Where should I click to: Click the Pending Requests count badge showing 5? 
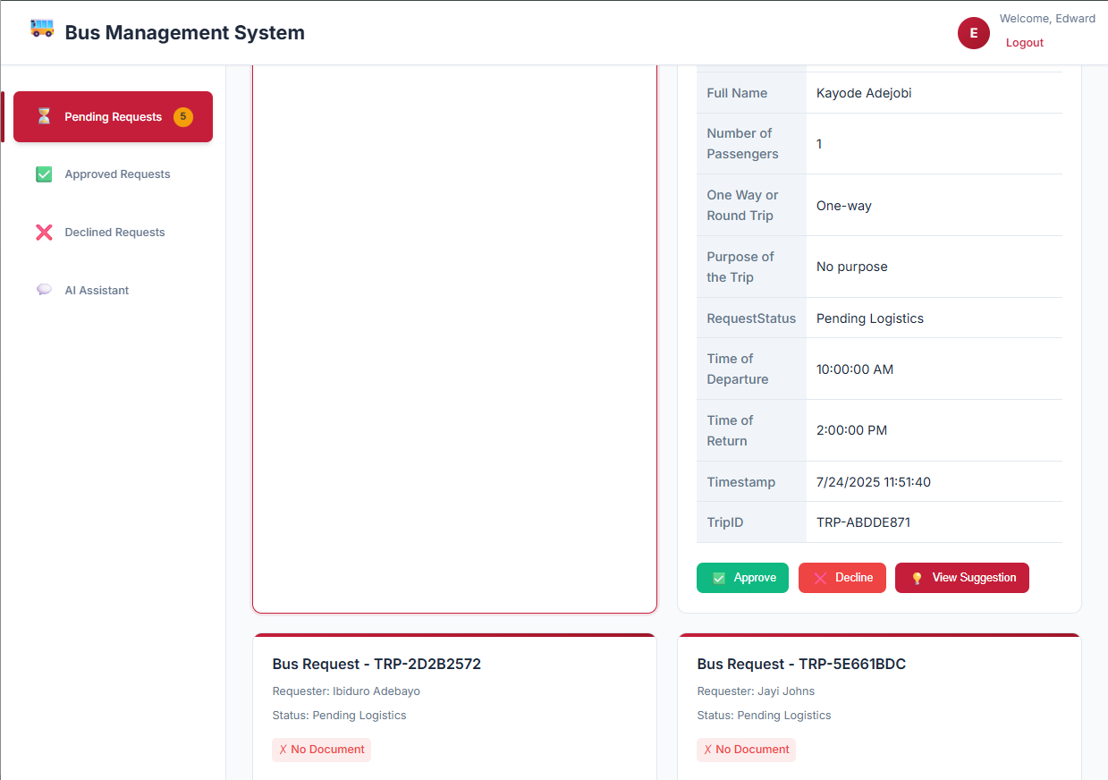pos(182,116)
